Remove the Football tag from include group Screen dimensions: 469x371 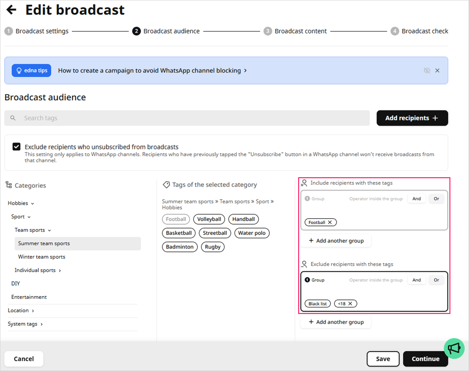330,222
